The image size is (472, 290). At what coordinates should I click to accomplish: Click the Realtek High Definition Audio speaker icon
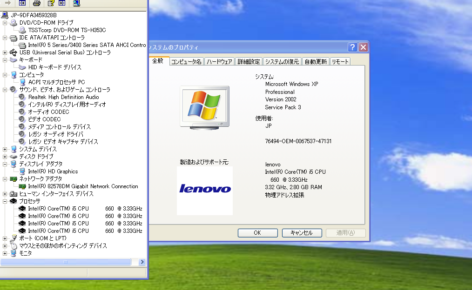tap(22, 97)
